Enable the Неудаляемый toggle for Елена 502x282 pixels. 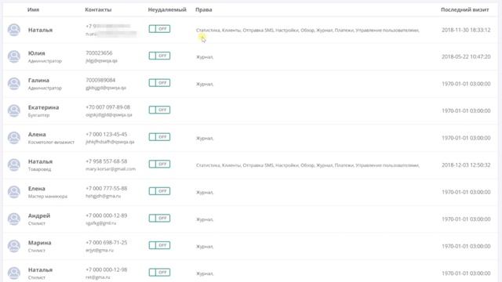point(159,191)
